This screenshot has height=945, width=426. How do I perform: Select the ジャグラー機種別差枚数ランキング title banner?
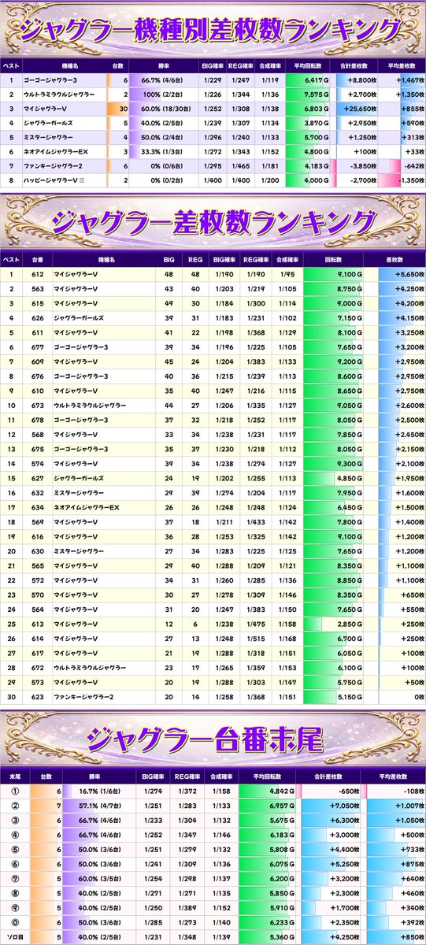(213, 28)
